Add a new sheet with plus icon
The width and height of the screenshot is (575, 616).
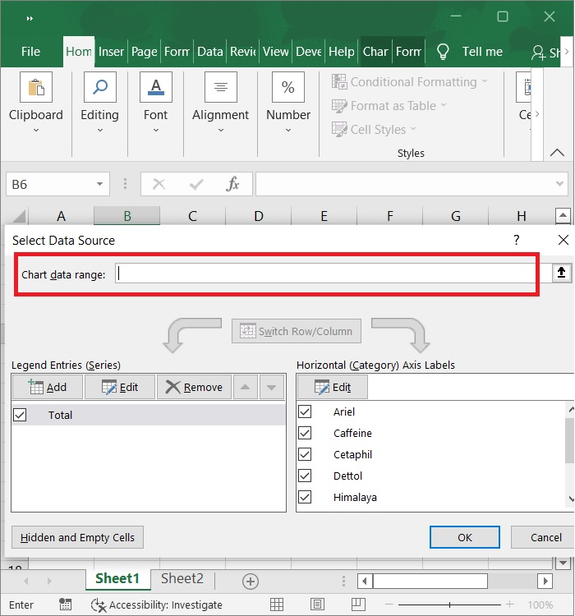251,581
